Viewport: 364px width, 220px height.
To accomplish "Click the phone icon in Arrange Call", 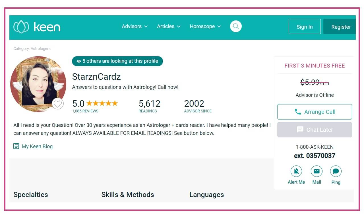I will click(298, 112).
